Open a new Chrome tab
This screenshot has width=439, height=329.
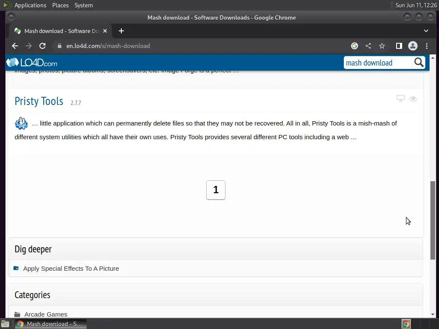(x=121, y=31)
